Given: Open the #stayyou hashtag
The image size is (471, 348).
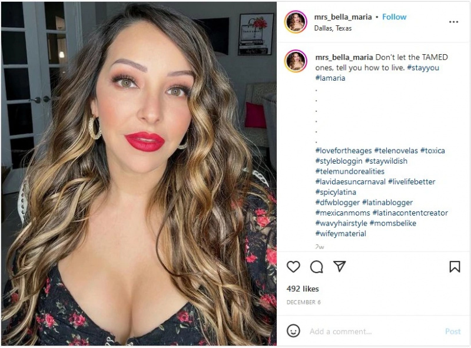Looking at the screenshot, I should coord(423,68).
